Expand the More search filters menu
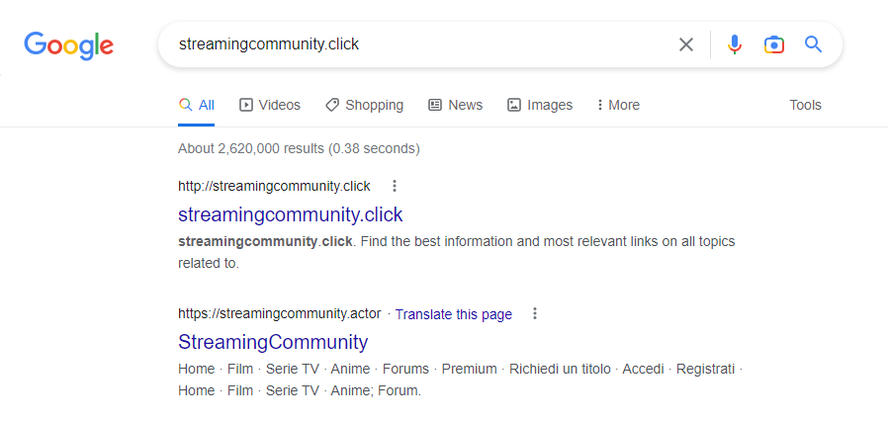Viewport: 888px width, 422px height. 618,105
